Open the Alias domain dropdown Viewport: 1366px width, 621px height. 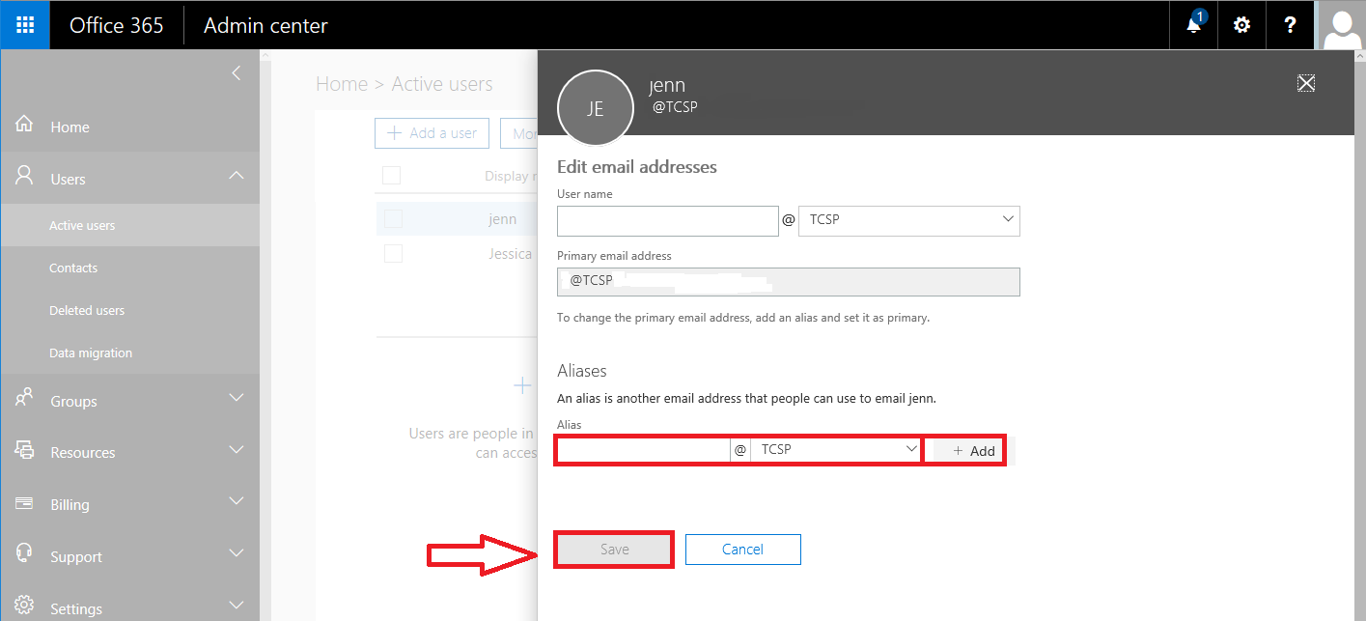[x=836, y=450]
